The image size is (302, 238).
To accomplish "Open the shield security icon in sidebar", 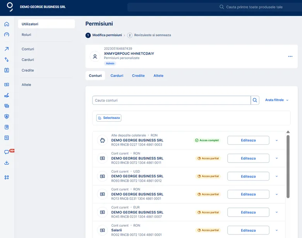I will (x=7, y=116).
